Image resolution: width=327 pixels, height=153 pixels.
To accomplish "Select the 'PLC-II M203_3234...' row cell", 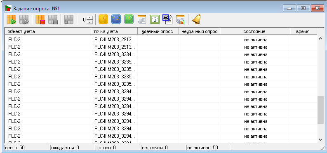I will tap(115, 54).
